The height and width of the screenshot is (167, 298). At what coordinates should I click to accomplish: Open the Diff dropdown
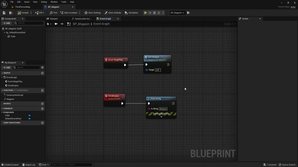[40, 13]
